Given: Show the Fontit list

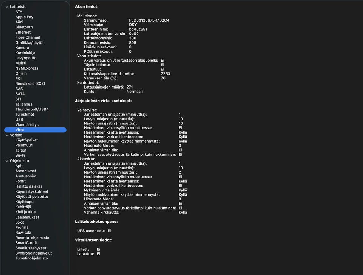Looking at the screenshot, I should pyautogui.click(x=20, y=181).
